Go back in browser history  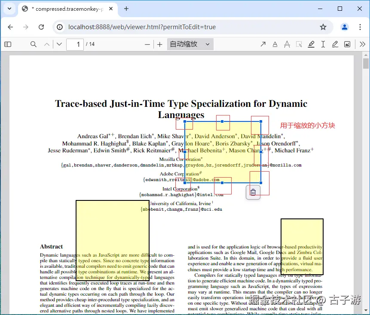10,27
